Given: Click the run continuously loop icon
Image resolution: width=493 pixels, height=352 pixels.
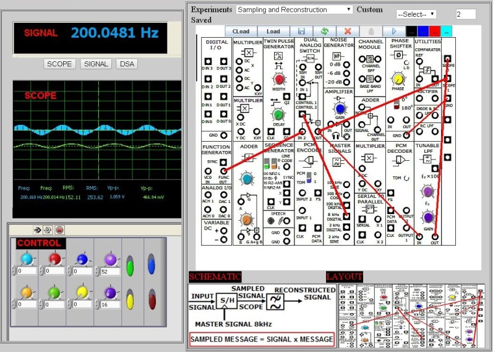Looking at the screenshot, I should tap(48, 230).
